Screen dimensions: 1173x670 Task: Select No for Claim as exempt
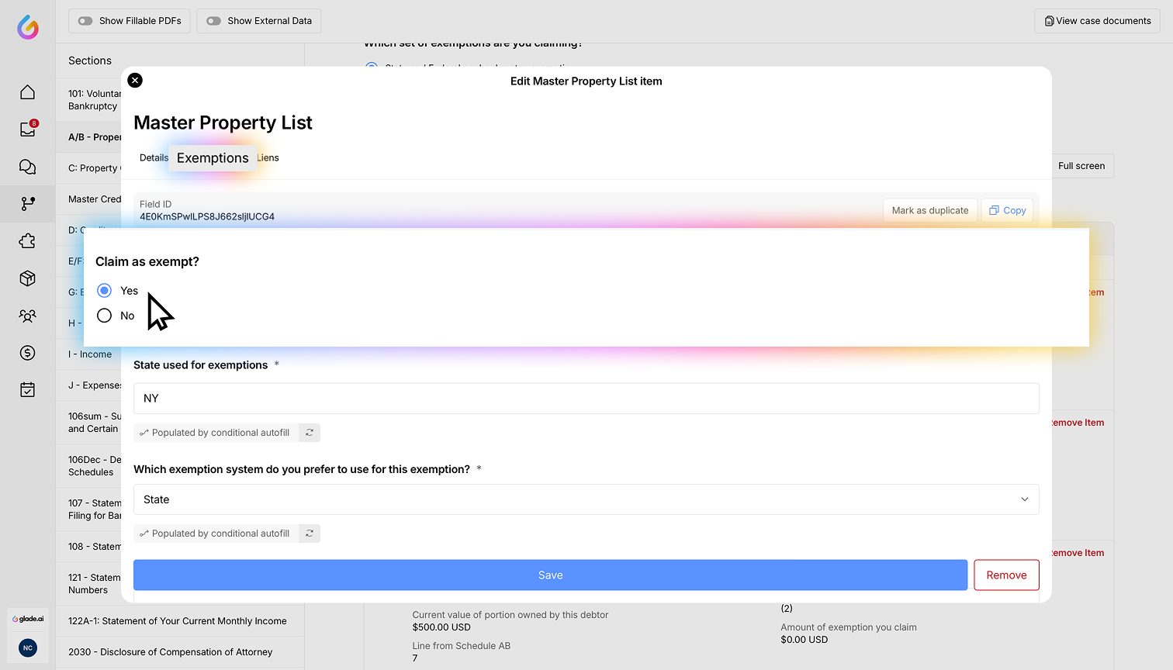point(105,316)
